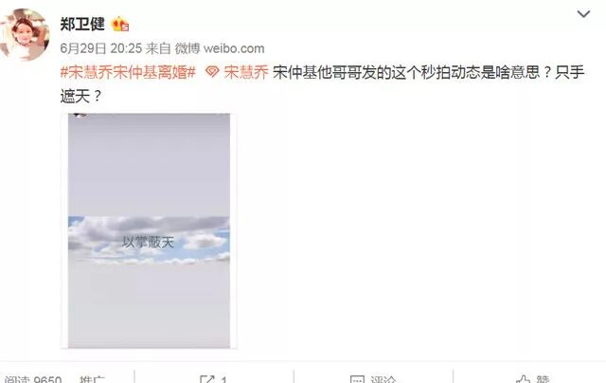Open the 评论 comments section
Screen dimensions: 606x383
(383, 379)
